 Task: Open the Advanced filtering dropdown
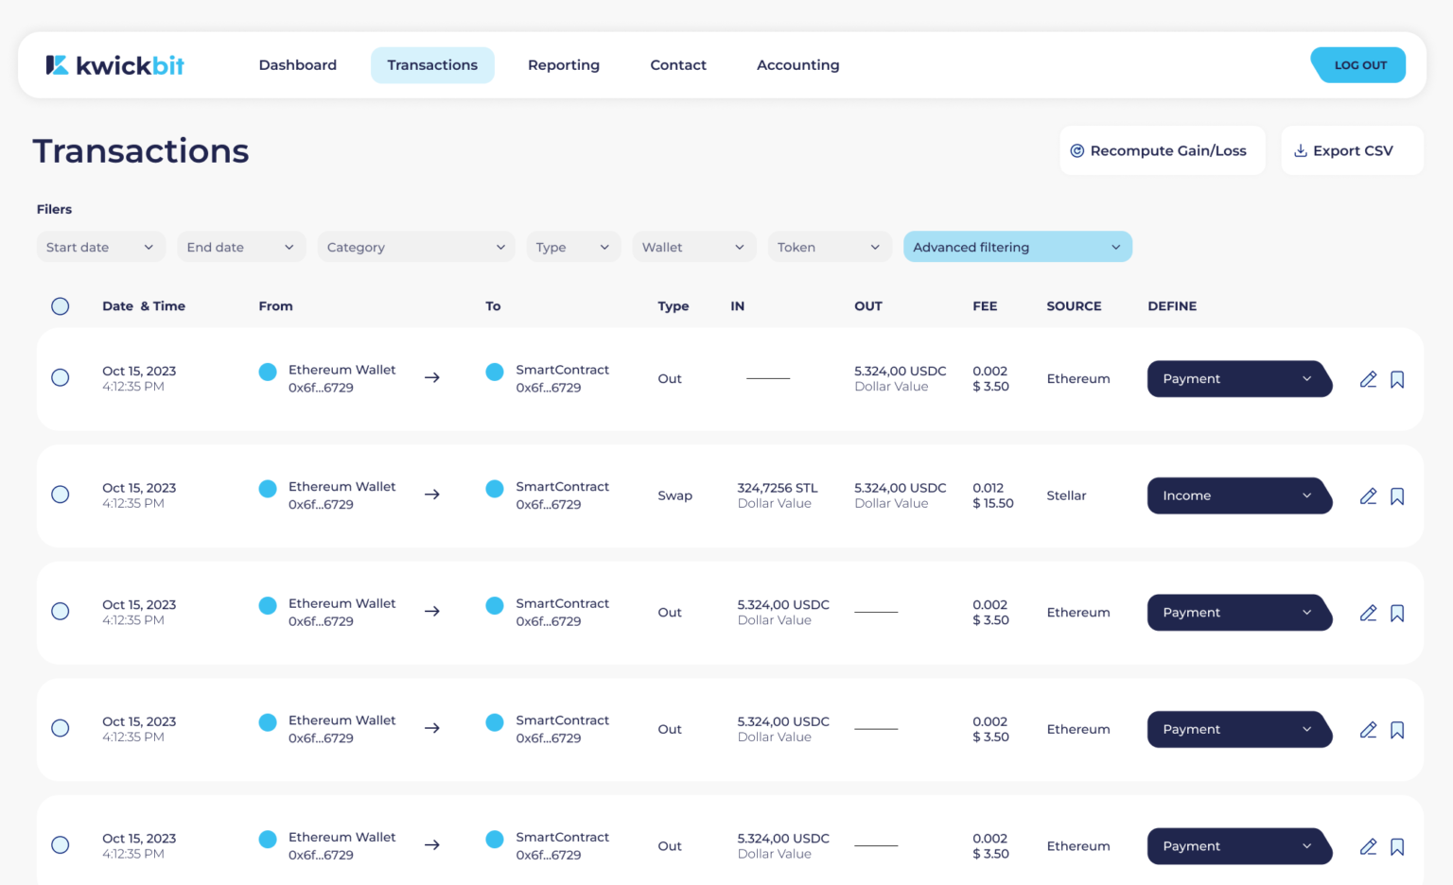(x=1017, y=247)
